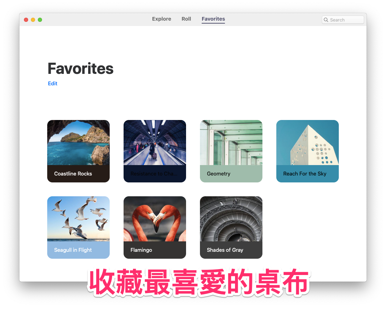386x309 pixels.
Task: Select the Geometry wallpaper image
Action: coord(231,143)
